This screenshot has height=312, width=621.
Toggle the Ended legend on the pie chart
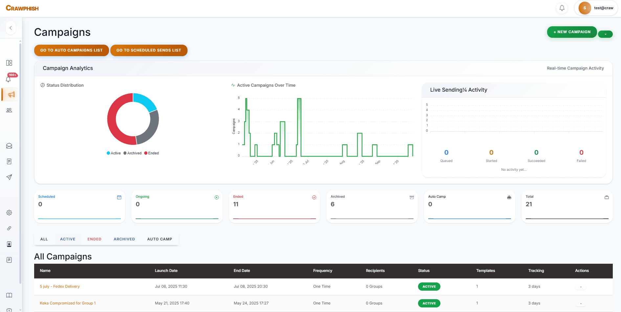click(151, 153)
